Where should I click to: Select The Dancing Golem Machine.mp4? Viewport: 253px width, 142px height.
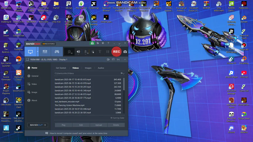(x=88, y=105)
